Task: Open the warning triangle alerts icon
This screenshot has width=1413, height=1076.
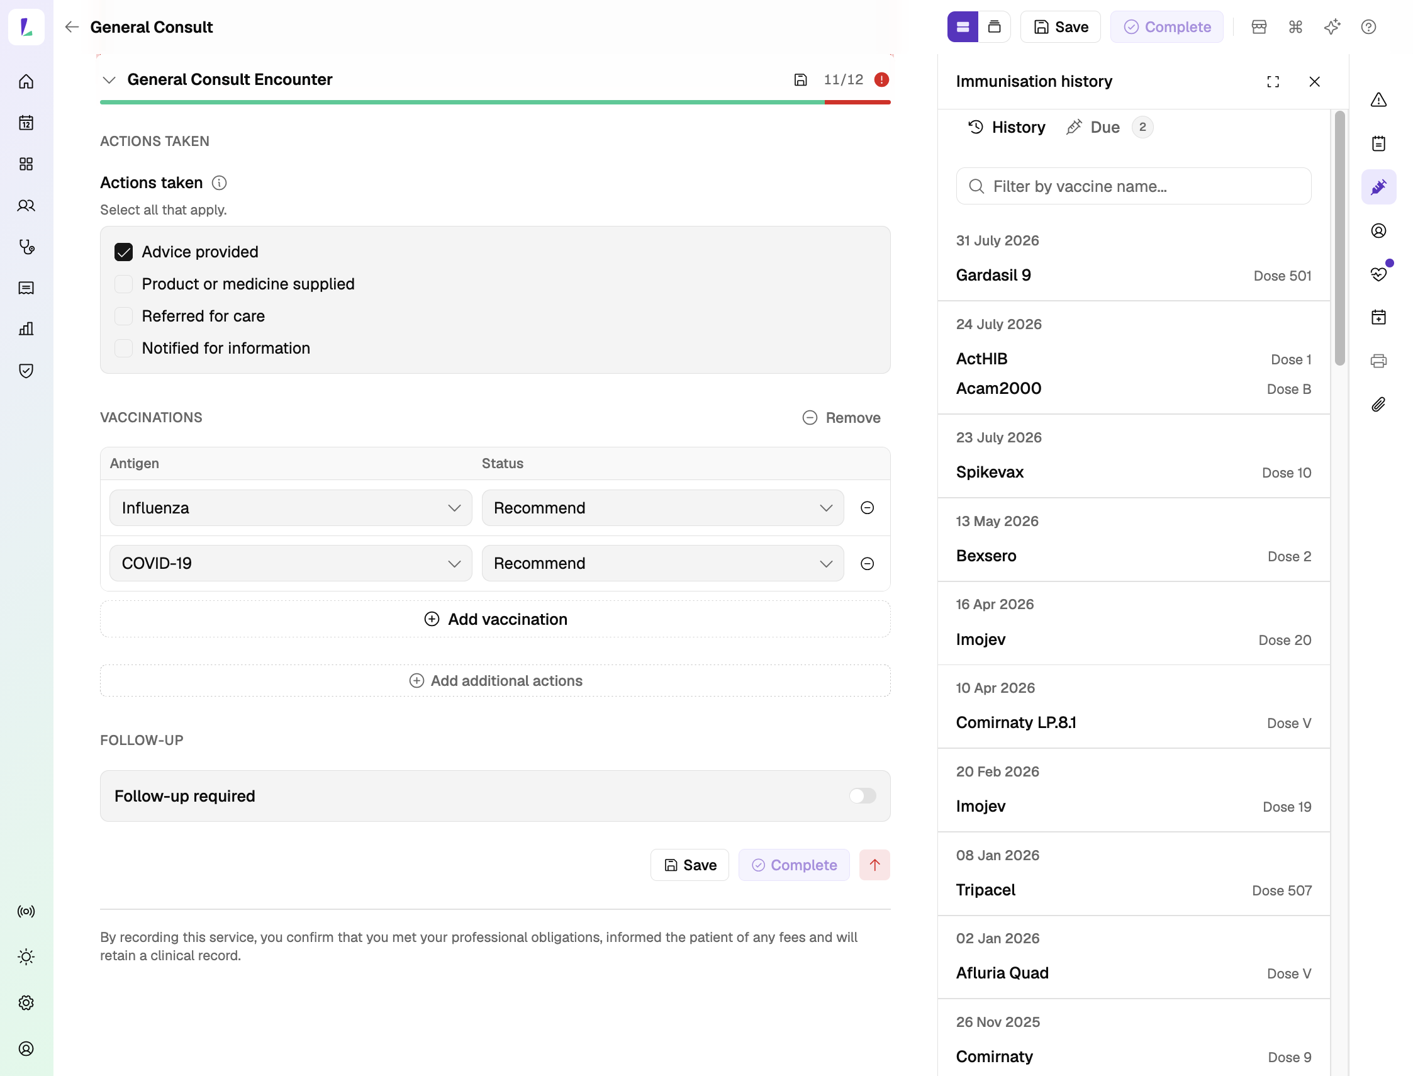Action: pyautogui.click(x=1378, y=100)
